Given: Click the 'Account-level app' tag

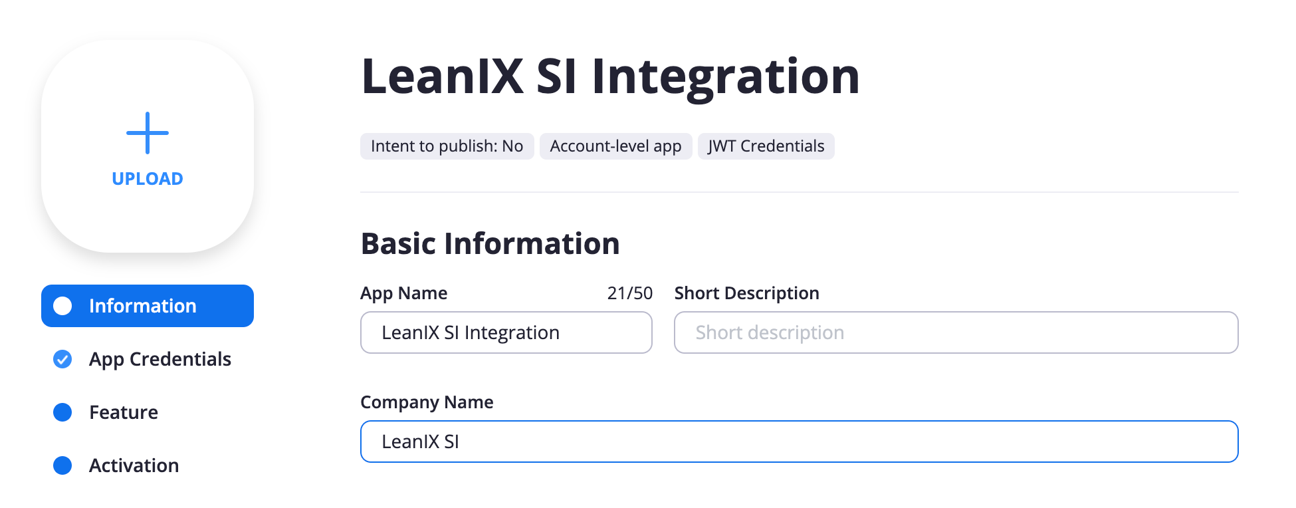Looking at the screenshot, I should coord(616,146).
